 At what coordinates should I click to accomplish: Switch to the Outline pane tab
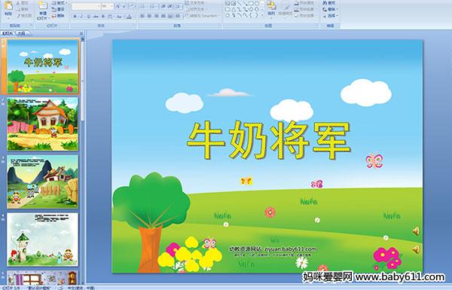tap(21, 33)
